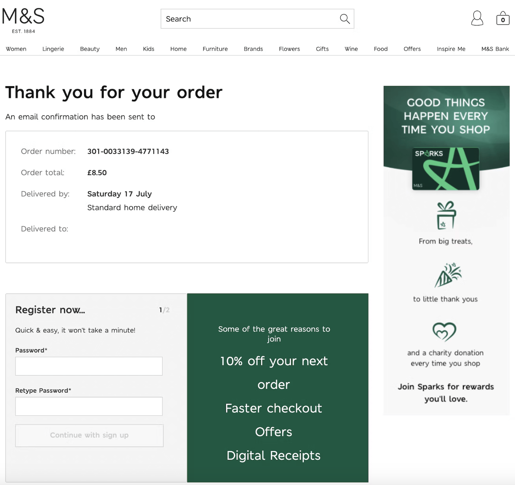Click the Thank you for your order heading
515x485 pixels.
[114, 92]
